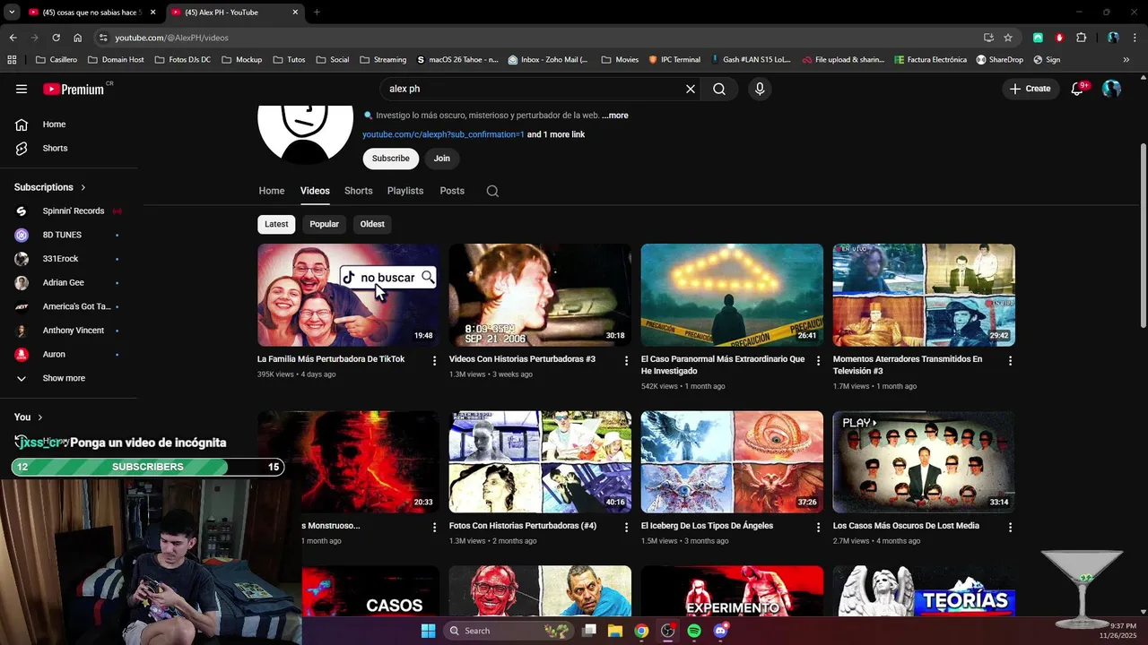The height and width of the screenshot is (645, 1148).
Task: Click the browser address bar URL
Action: tap(171, 38)
